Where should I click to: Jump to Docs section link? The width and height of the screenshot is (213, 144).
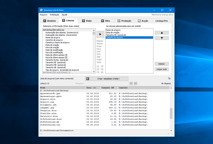tap(99, 49)
